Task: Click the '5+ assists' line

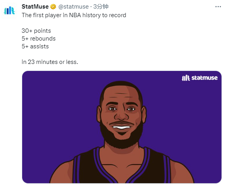Action: coord(35,46)
